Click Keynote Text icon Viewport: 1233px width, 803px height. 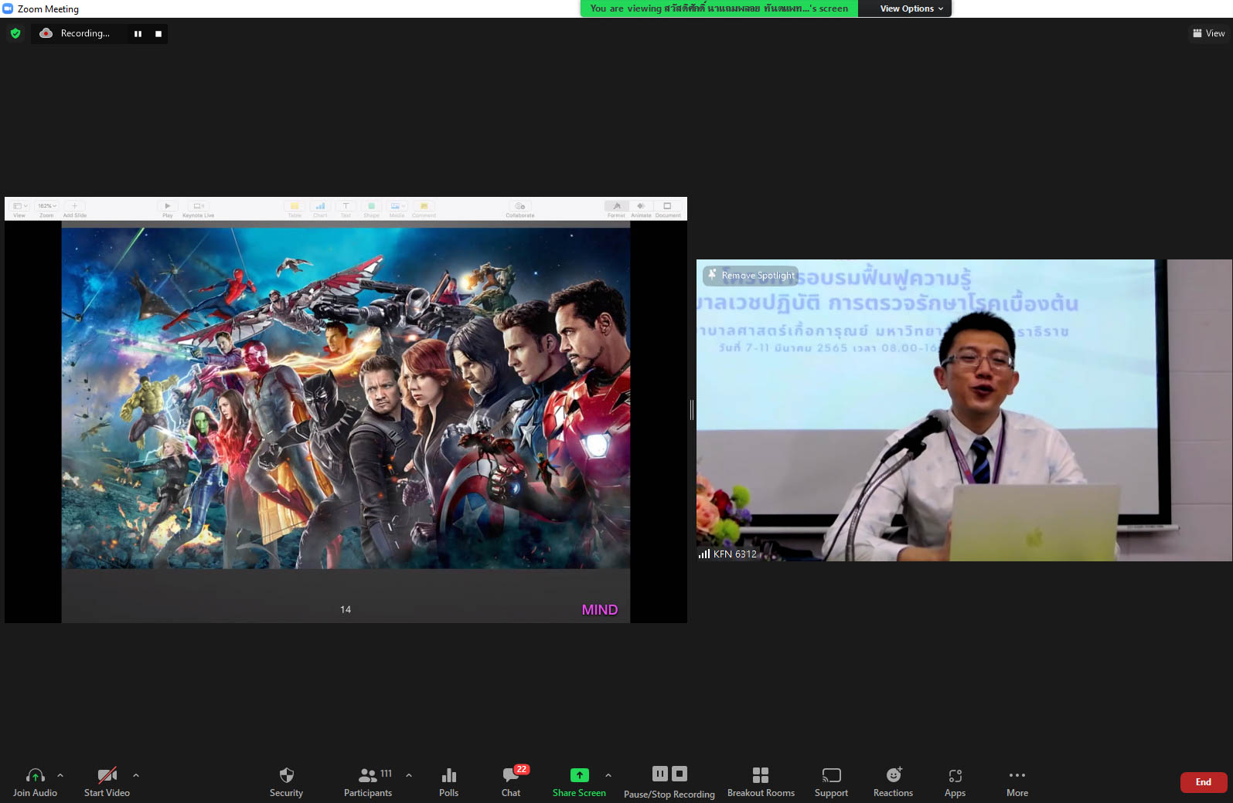click(346, 207)
